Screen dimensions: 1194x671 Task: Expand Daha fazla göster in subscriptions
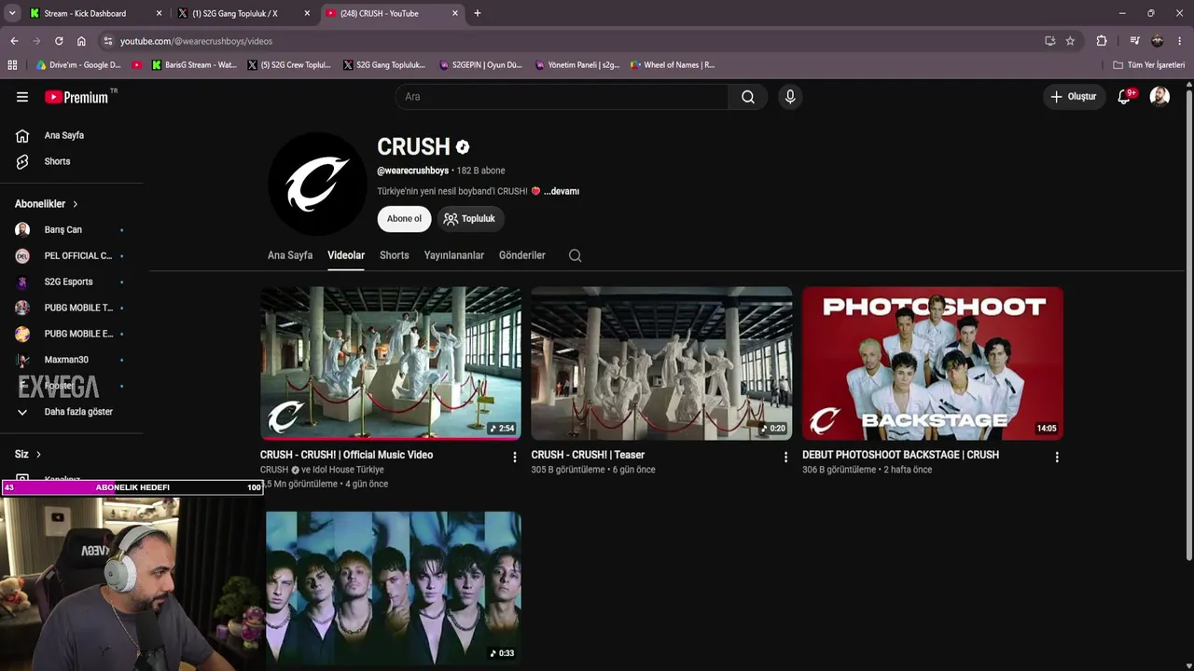click(65, 412)
